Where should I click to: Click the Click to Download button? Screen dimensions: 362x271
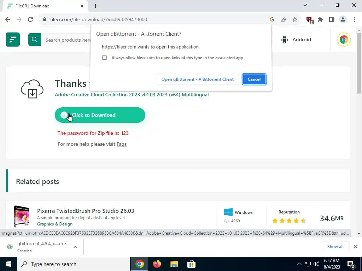point(100,115)
